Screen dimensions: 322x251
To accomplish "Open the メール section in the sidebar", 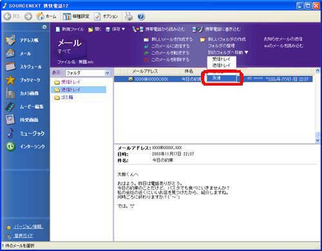I will pyautogui.click(x=19, y=53).
